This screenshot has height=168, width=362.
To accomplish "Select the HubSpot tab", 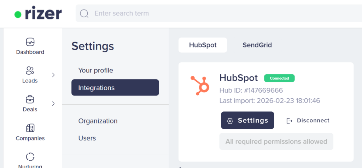I will tap(203, 45).
